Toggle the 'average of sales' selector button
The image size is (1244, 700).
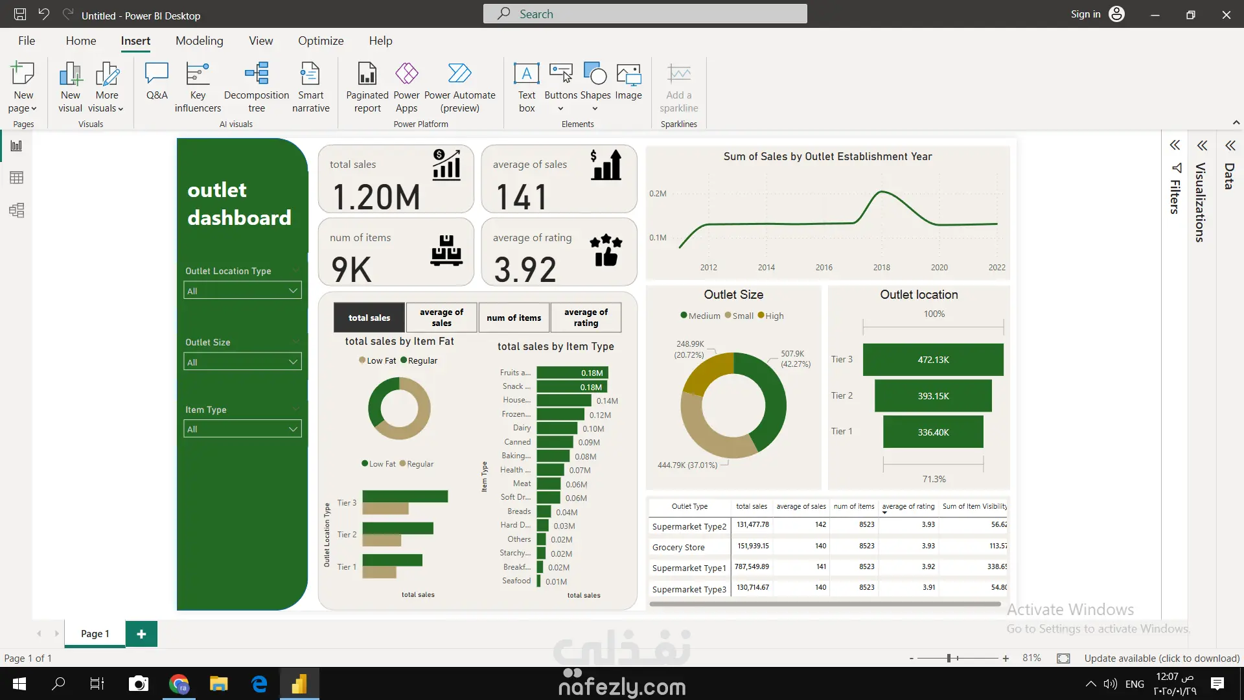441,318
